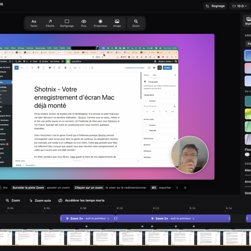Click the Zoom button above timeline
Viewport: 251px width, 251px height.
(13, 200)
